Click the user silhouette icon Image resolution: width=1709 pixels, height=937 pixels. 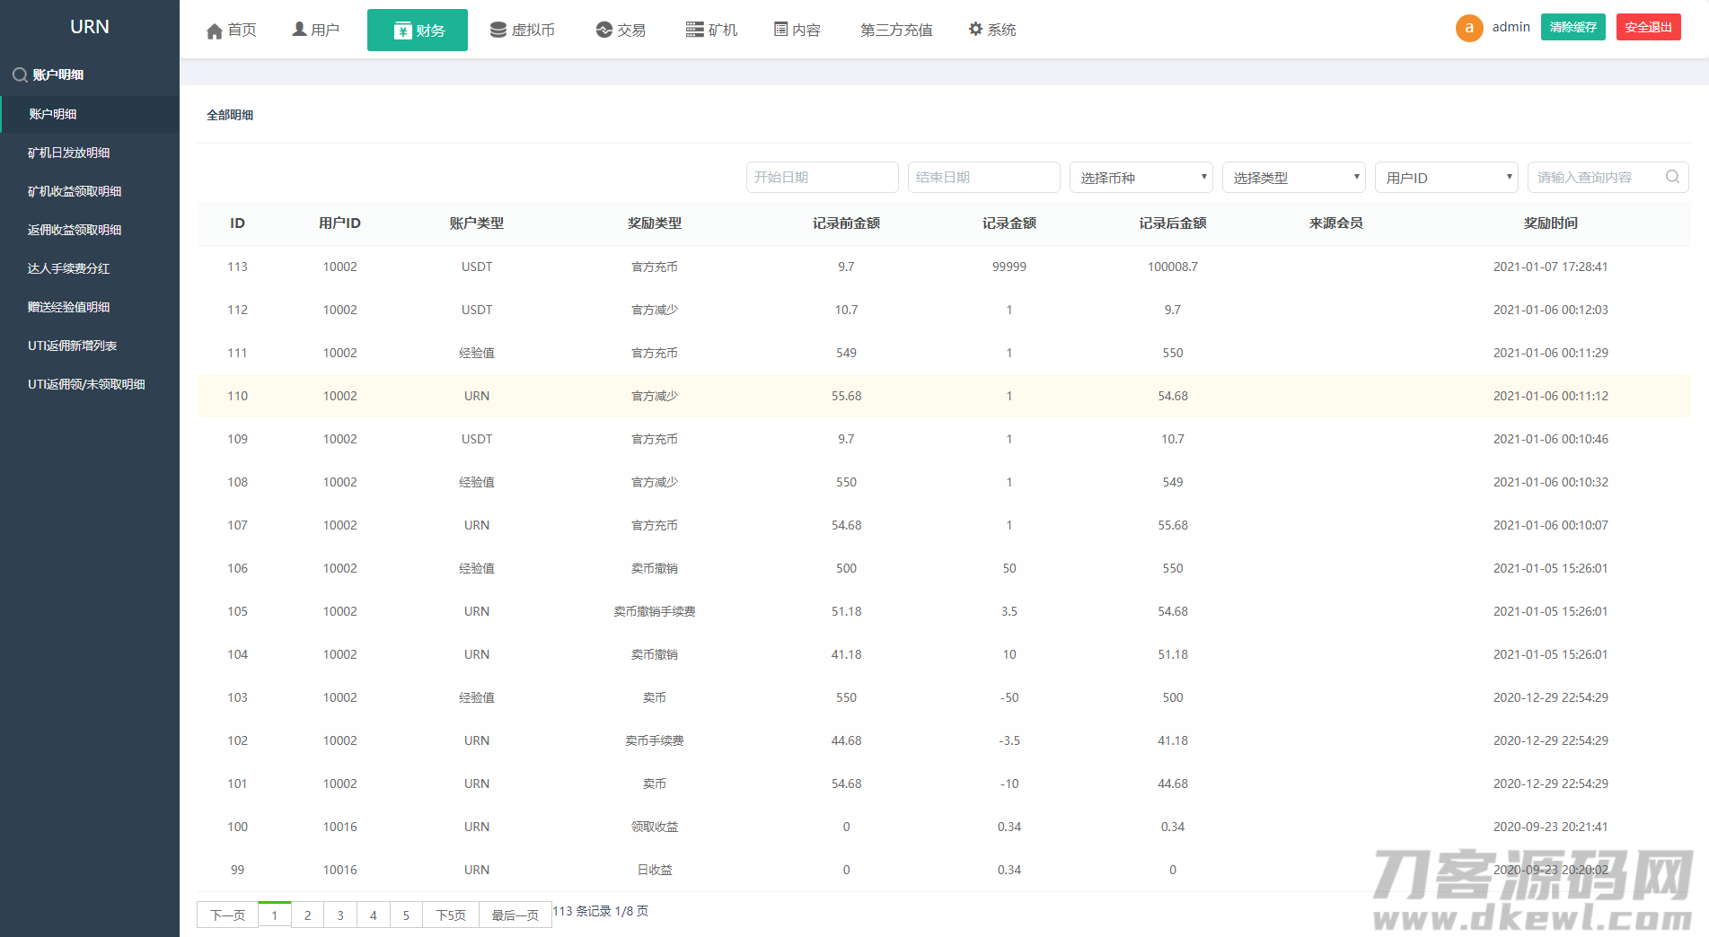coord(299,30)
